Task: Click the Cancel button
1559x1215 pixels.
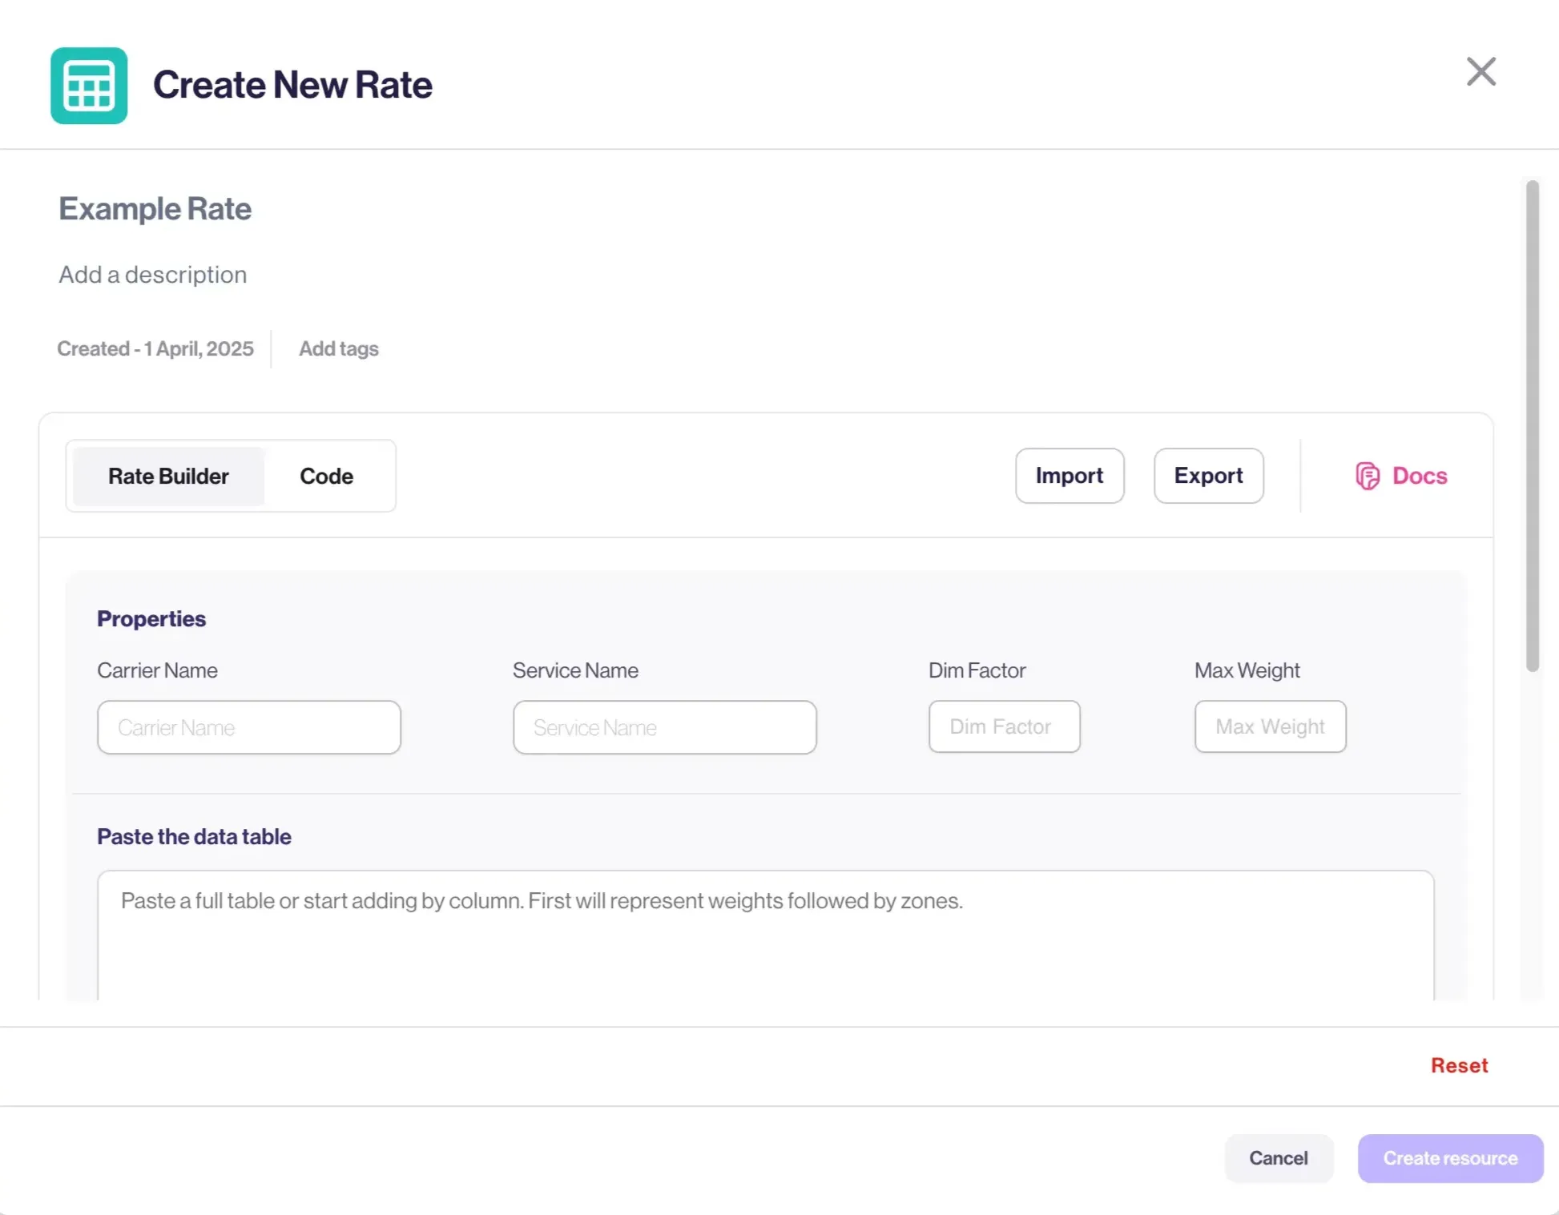Action: pyautogui.click(x=1279, y=1158)
